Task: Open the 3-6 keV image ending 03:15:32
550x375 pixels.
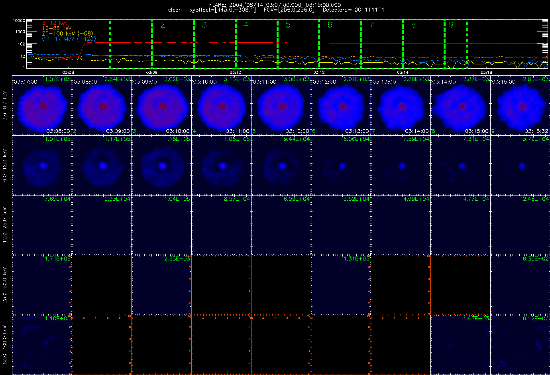Action: 520,105
